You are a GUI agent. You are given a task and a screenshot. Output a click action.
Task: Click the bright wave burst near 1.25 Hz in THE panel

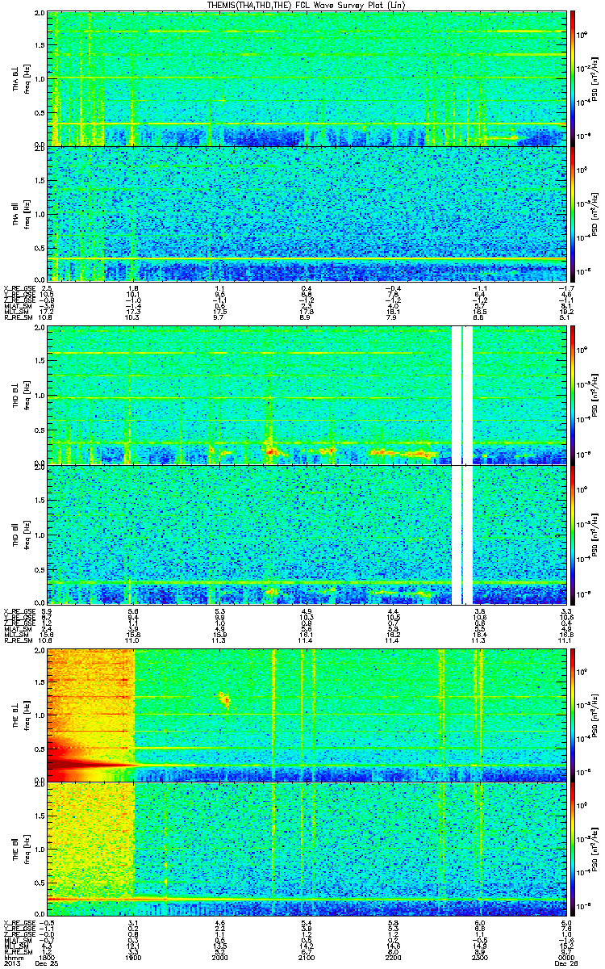click(223, 698)
